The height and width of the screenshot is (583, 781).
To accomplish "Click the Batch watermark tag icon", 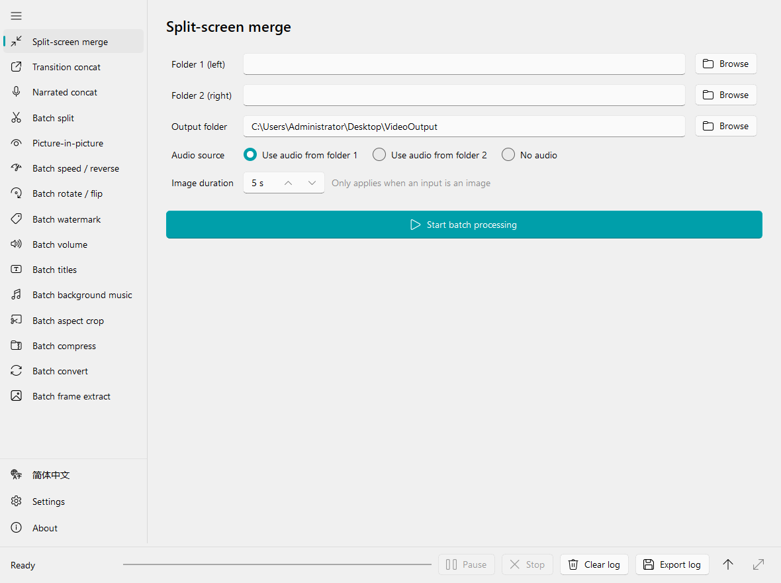I will coord(17,219).
